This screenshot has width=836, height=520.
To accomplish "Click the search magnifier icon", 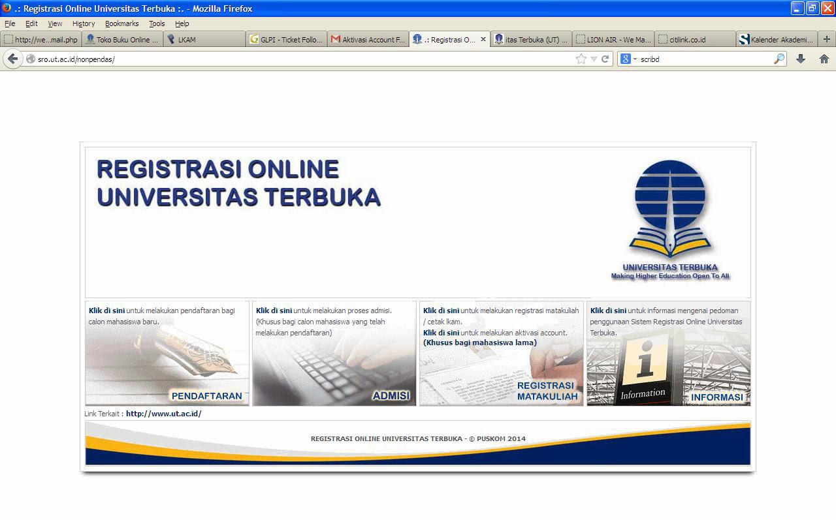I will [x=779, y=59].
